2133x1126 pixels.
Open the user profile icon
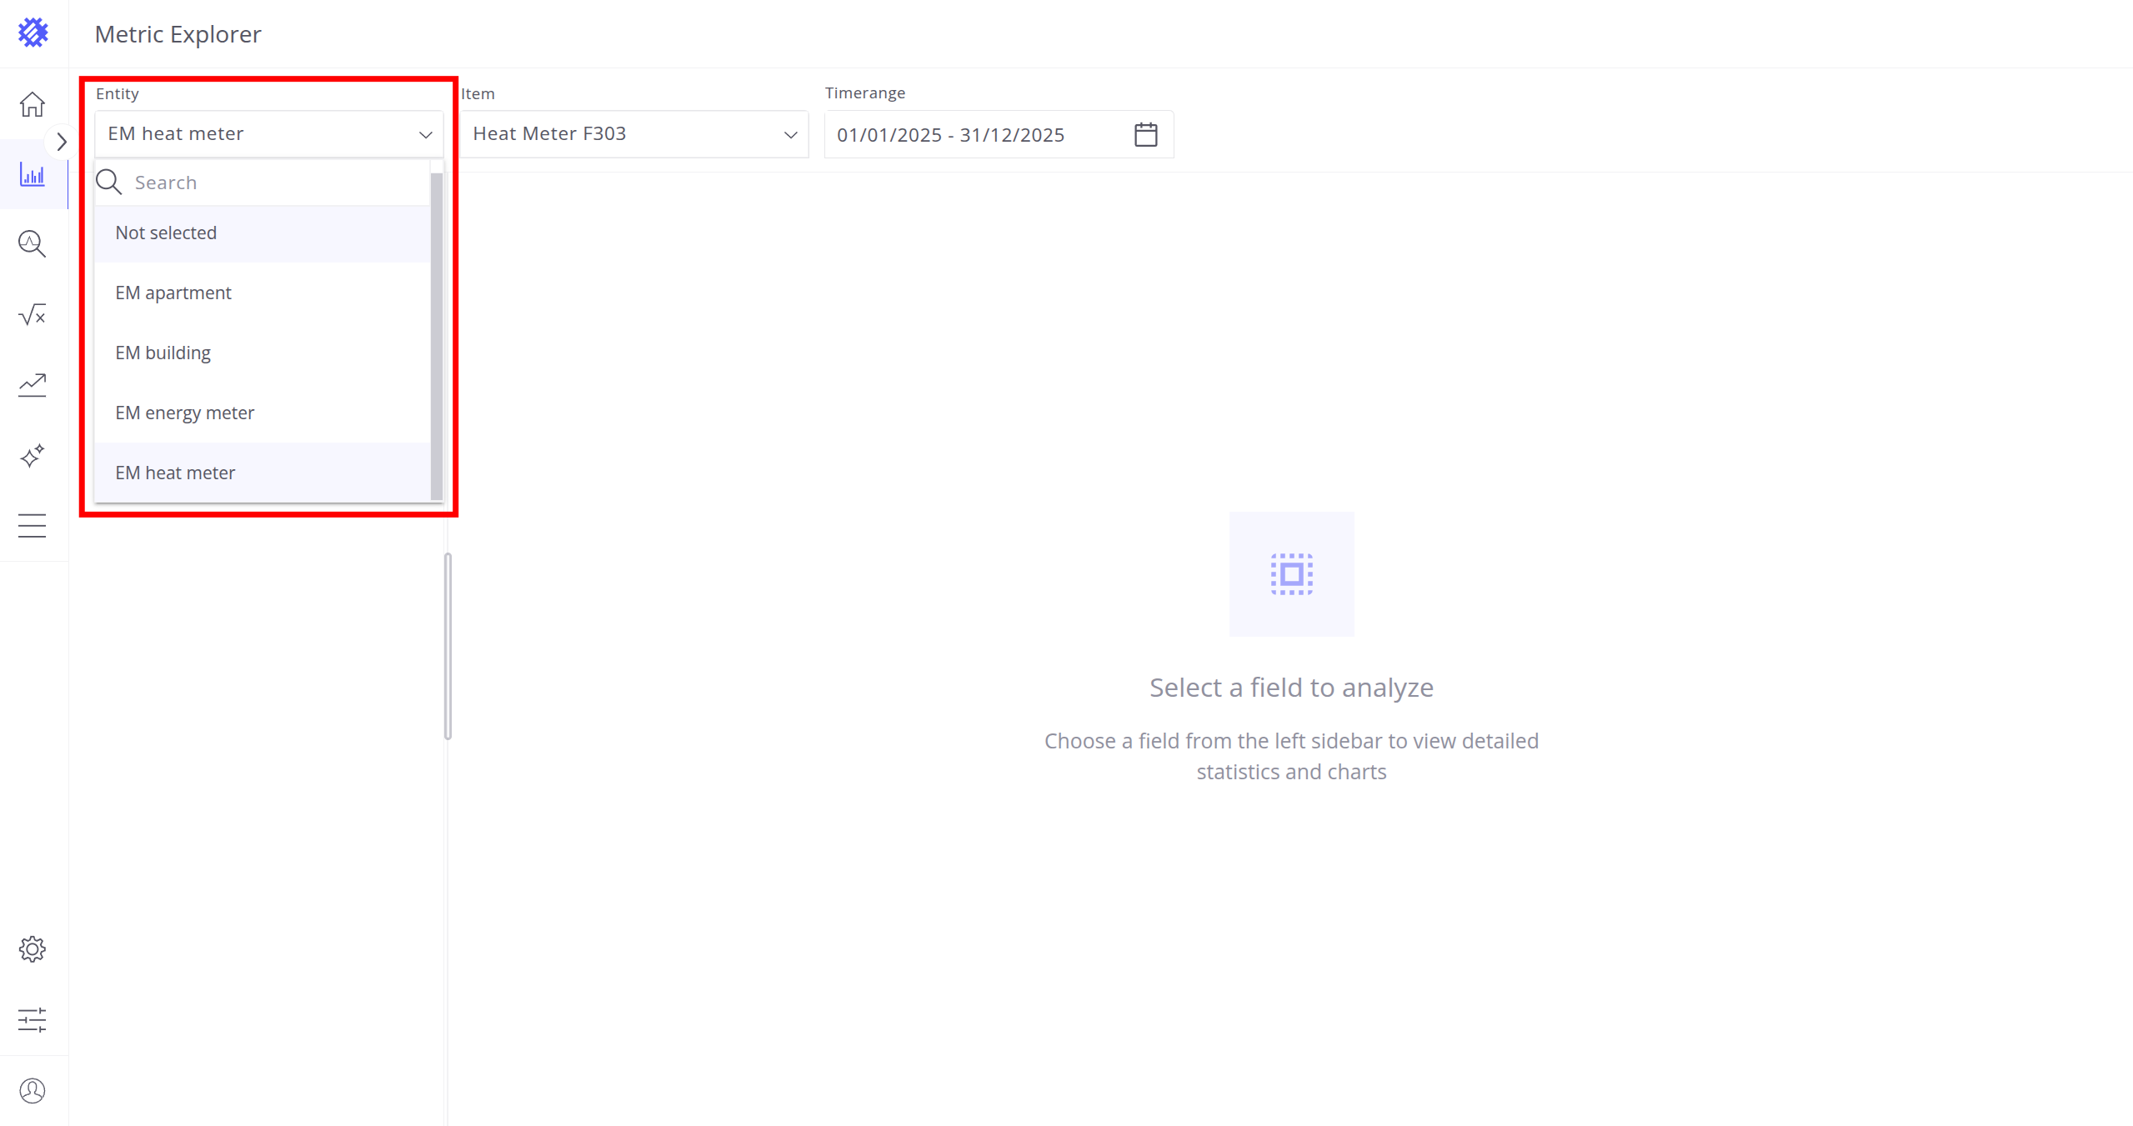pos(33,1090)
